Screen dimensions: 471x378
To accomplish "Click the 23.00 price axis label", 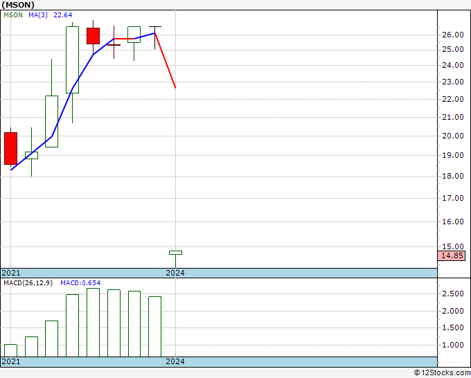I will tap(453, 82).
